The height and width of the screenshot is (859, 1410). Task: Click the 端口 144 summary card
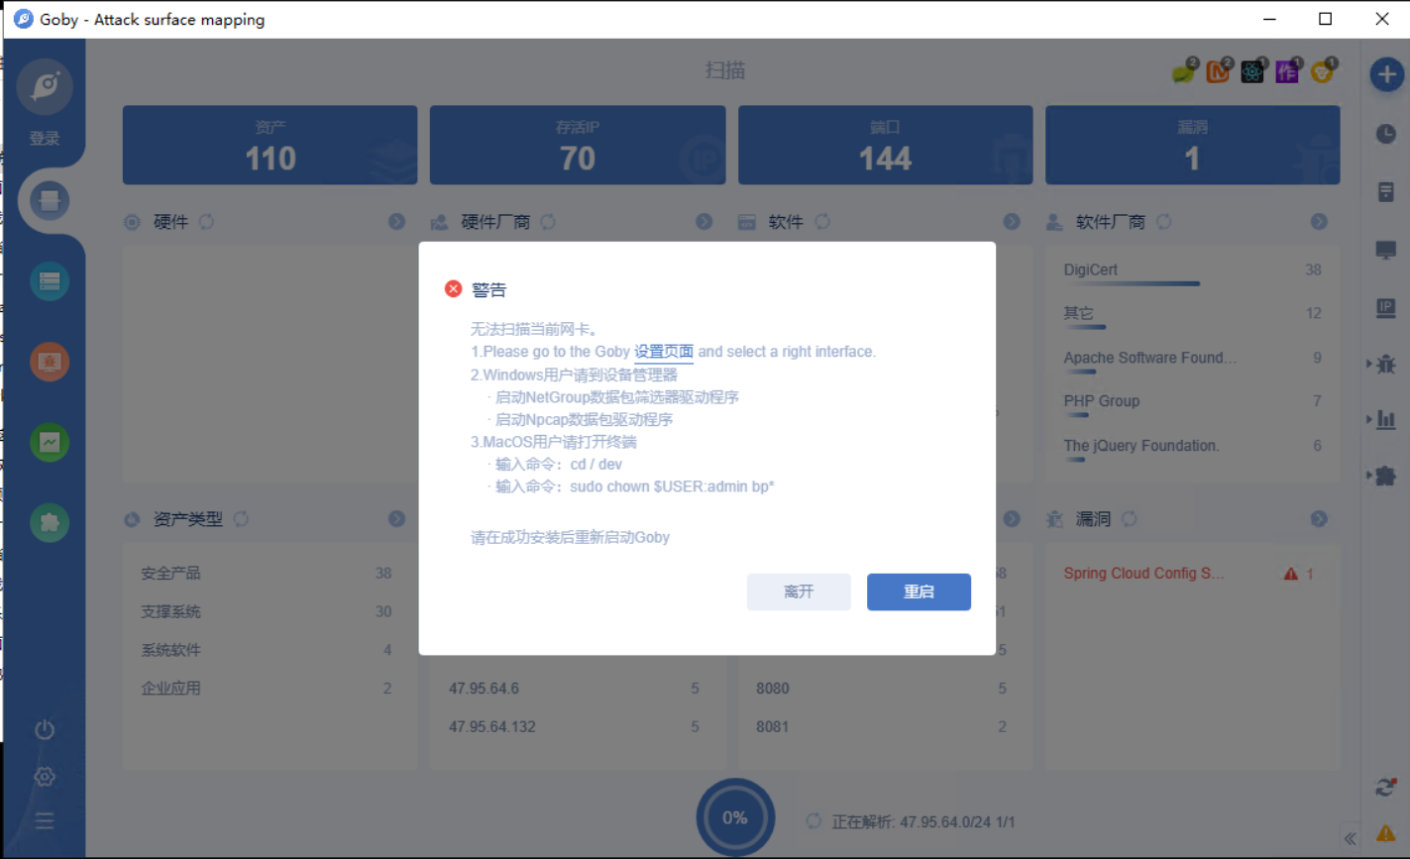point(885,145)
